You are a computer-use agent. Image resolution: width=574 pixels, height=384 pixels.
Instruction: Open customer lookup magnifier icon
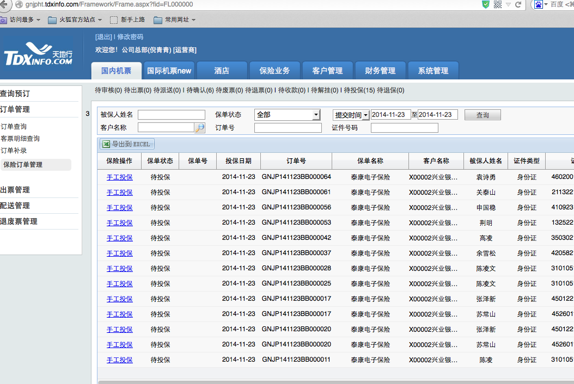click(x=200, y=128)
